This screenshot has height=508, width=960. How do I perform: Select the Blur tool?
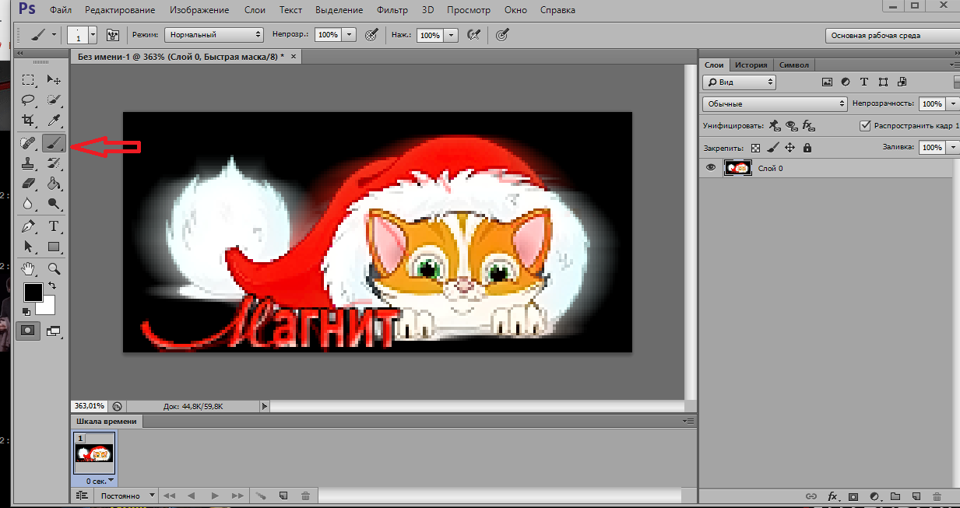[x=28, y=204]
